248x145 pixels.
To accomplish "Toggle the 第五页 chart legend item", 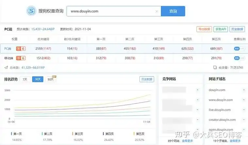I will pos(139,134).
